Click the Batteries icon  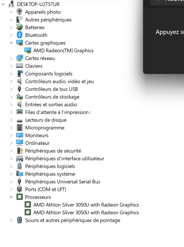19,27
